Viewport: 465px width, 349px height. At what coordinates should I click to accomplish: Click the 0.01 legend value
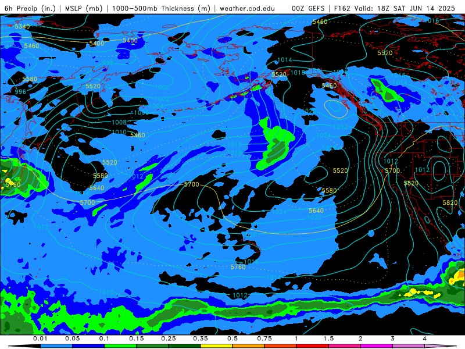pos(40,339)
